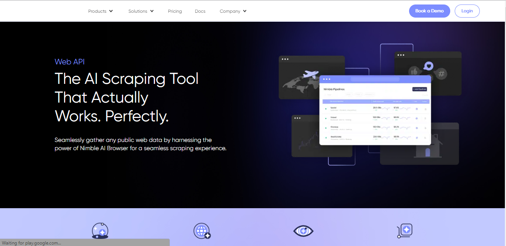Click the delivery cart feature icon
The image size is (506, 246).
pyautogui.click(x=405, y=231)
